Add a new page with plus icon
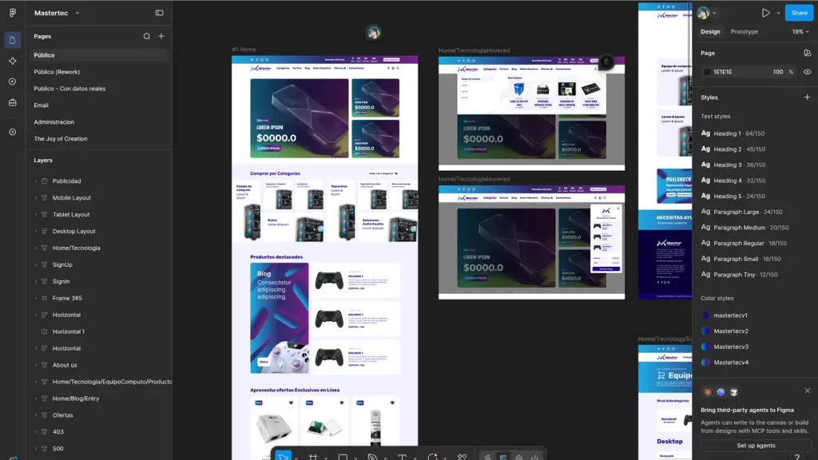The width and height of the screenshot is (818, 460). coord(161,37)
